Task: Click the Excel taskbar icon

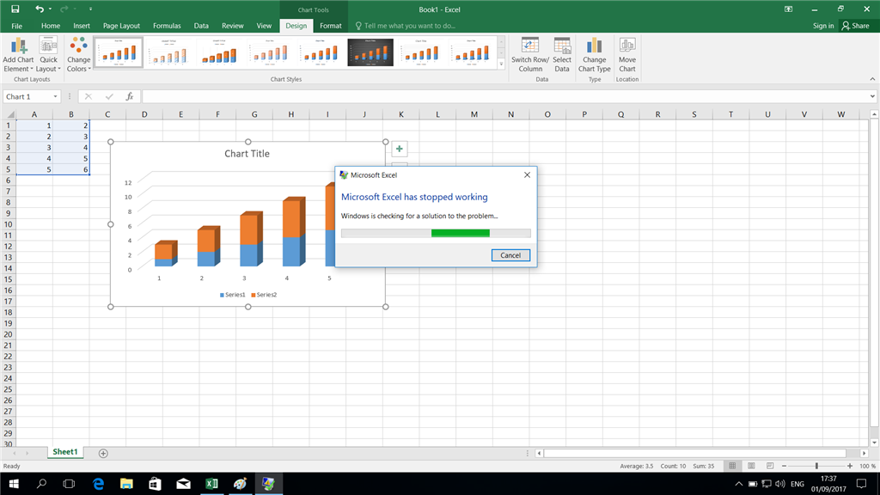Action: [211, 484]
